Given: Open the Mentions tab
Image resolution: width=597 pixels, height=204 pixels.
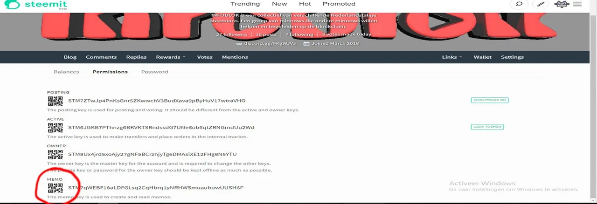Looking at the screenshot, I should pos(235,57).
